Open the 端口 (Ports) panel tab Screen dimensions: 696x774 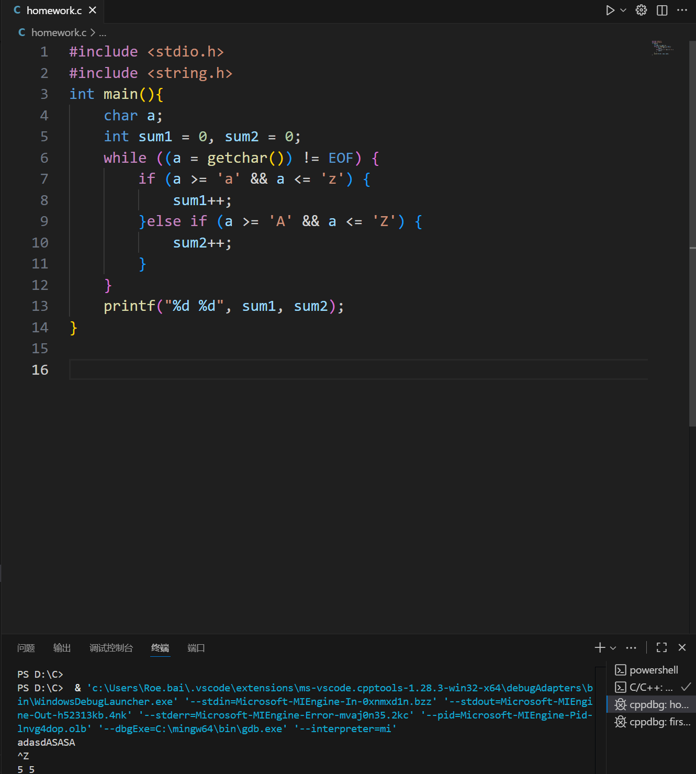(x=196, y=648)
